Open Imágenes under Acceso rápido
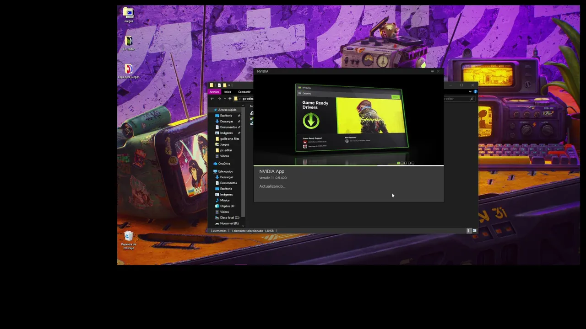586x329 pixels. tap(226, 133)
